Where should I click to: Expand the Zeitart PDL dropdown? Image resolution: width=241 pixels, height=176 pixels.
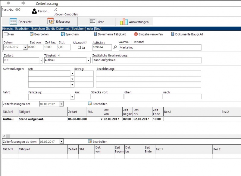click(x=41, y=60)
